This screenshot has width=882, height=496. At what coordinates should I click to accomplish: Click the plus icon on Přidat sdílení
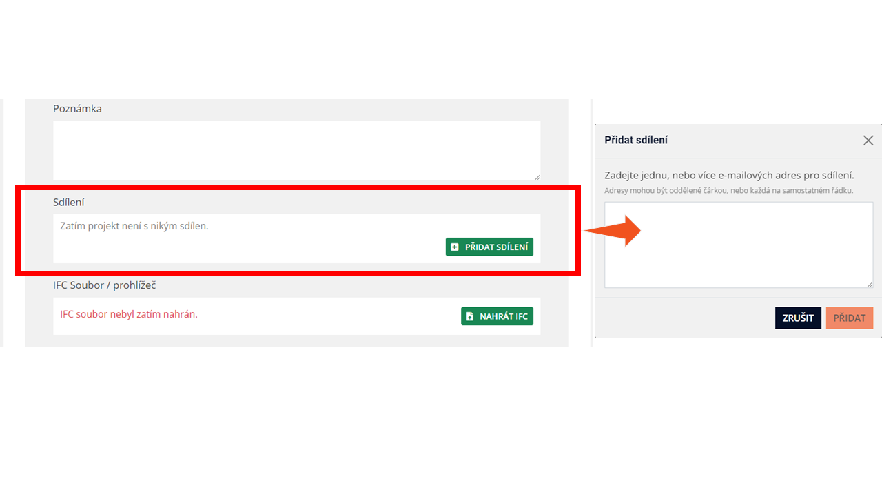click(454, 247)
